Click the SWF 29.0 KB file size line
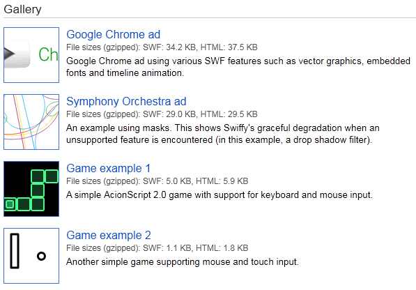416x290 pixels. 162,114
